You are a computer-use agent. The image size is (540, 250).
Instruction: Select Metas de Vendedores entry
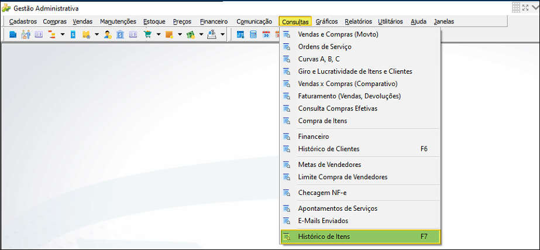point(360,165)
